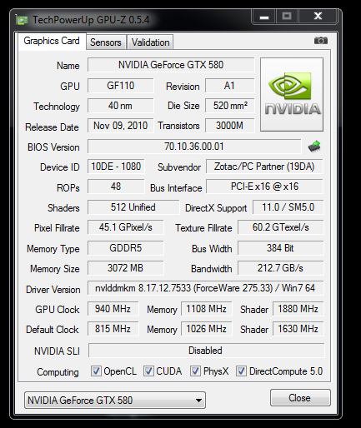Click the BIOS save chip icon
The height and width of the screenshot is (428, 361).
314,147
